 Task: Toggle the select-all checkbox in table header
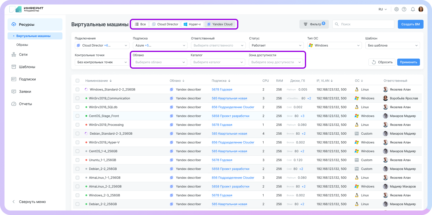pos(78,81)
